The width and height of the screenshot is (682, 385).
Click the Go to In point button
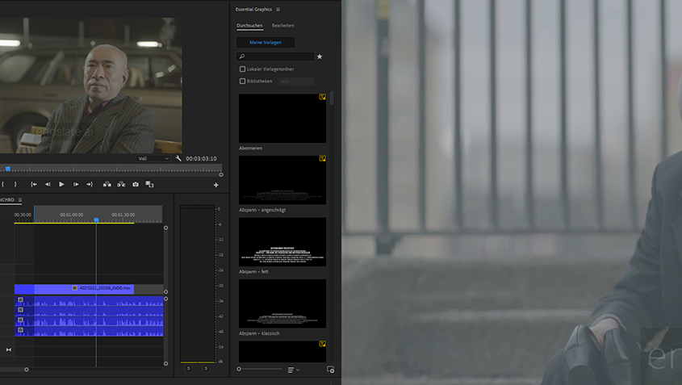pyautogui.click(x=34, y=184)
